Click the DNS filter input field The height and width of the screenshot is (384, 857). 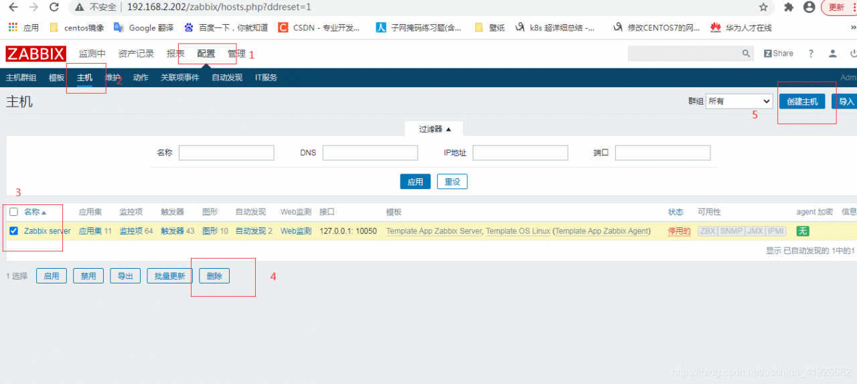[370, 153]
